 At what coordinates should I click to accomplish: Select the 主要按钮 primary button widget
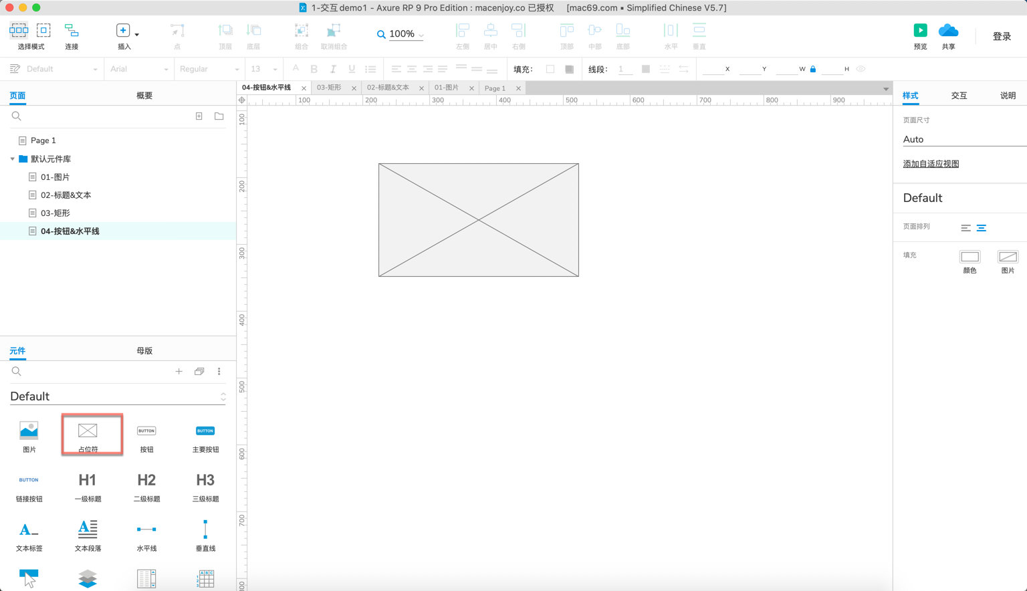tap(205, 437)
